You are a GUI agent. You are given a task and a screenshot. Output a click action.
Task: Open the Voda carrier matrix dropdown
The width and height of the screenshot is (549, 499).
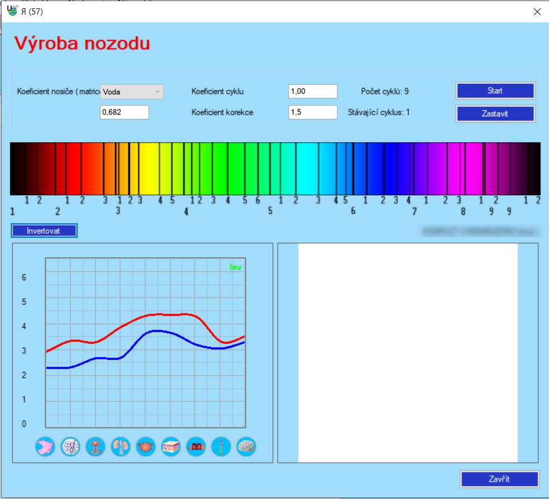pyautogui.click(x=132, y=92)
